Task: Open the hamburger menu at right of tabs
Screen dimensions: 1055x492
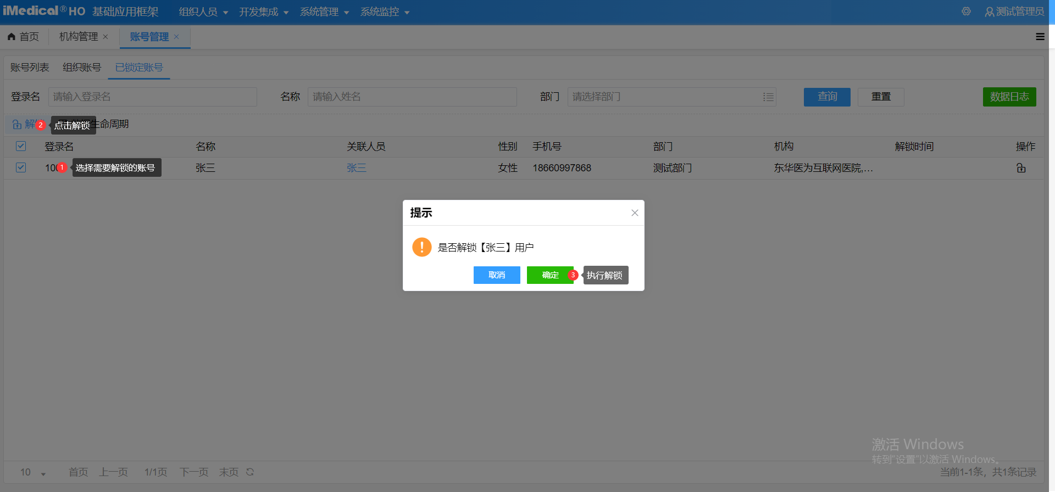Action: tap(1040, 37)
